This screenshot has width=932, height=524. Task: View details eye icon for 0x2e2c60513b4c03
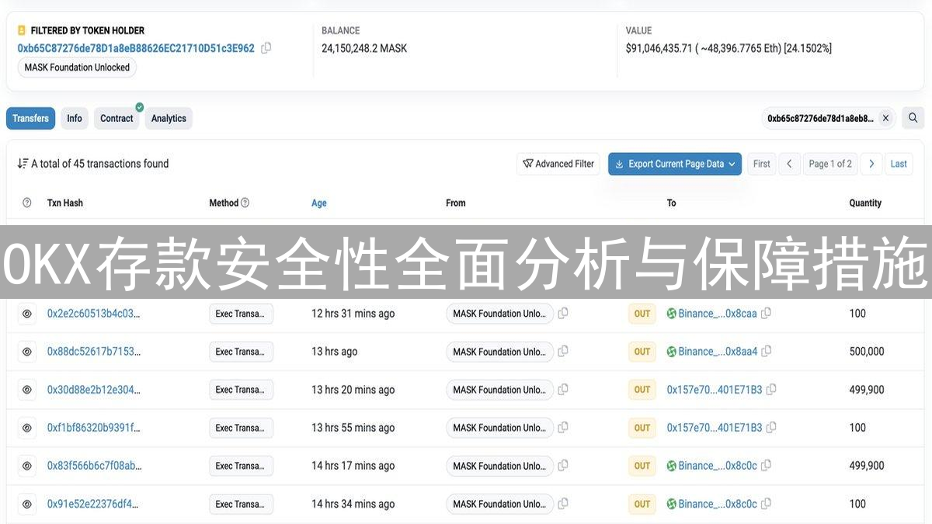pos(27,314)
